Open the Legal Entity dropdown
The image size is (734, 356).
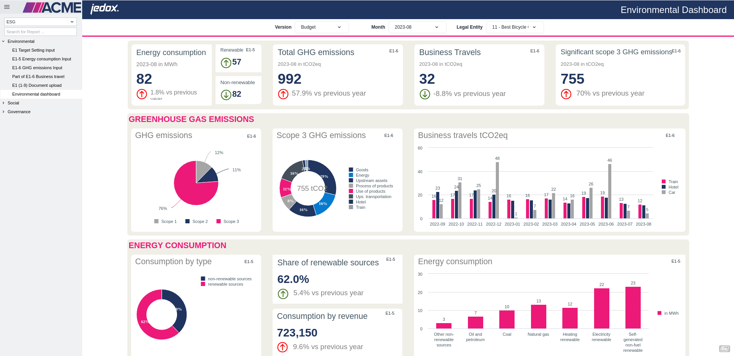[x=514, y=27]
